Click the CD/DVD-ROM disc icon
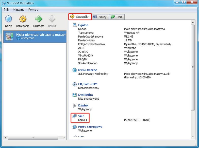The image size is (199, 148). pyautogui.click(x=75, y=84)
